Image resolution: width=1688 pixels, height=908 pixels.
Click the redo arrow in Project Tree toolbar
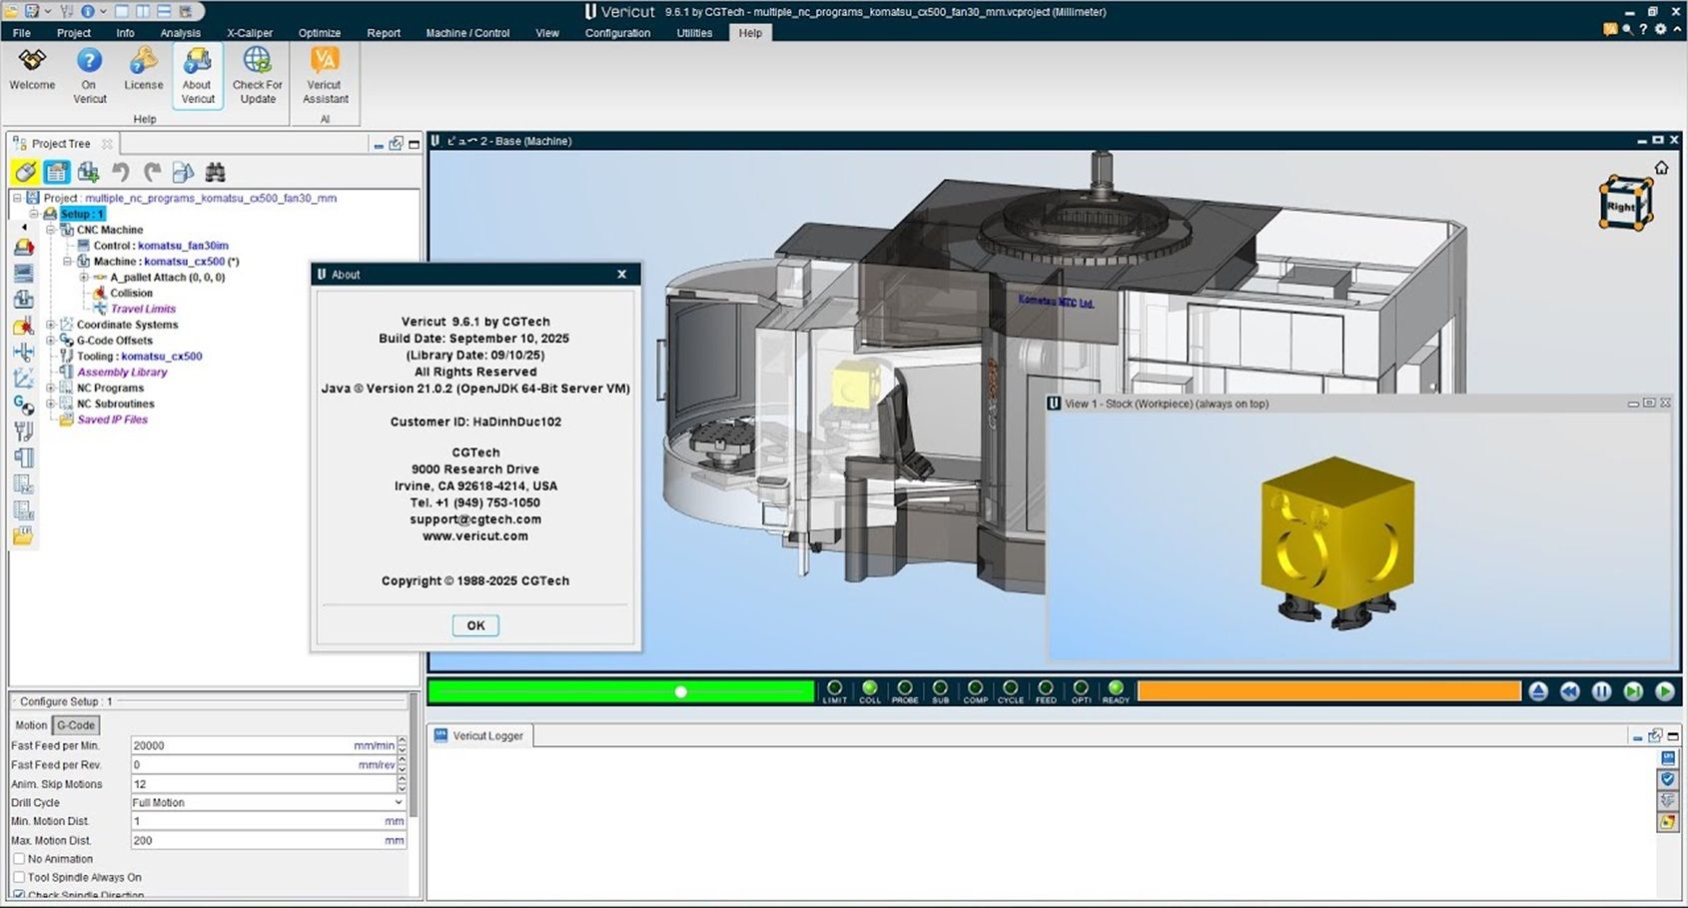(152, 172)
